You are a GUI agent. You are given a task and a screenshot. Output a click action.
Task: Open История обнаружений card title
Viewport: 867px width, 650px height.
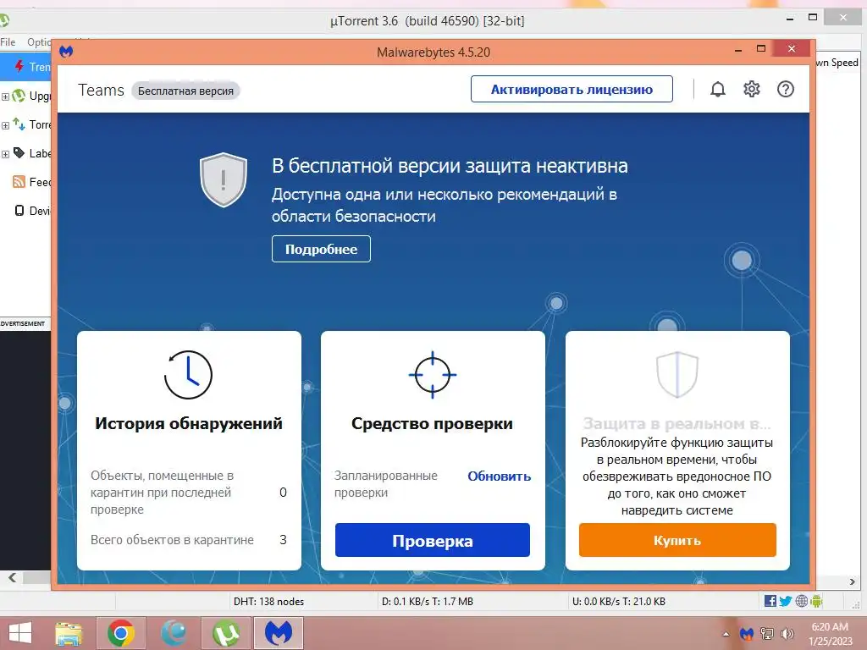[x=189, y=423]
